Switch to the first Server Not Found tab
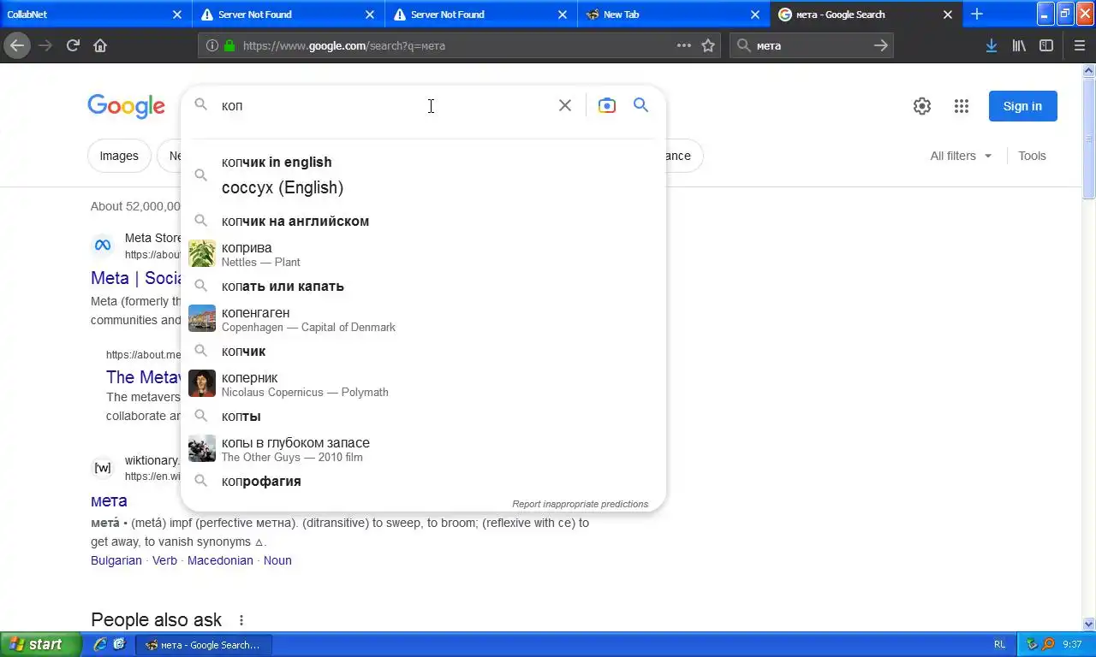Viewport: 1096px width, 657px height. pos(288,15)
